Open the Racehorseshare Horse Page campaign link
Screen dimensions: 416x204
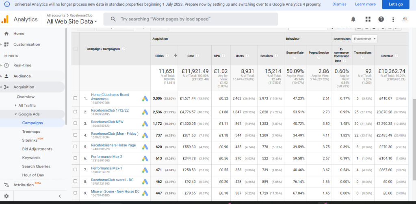click(x=113, y=145)
